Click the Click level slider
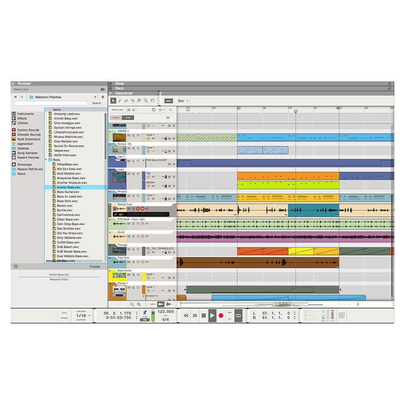The height and width of the screenshot is (405, 405). (x=153, y=315)
